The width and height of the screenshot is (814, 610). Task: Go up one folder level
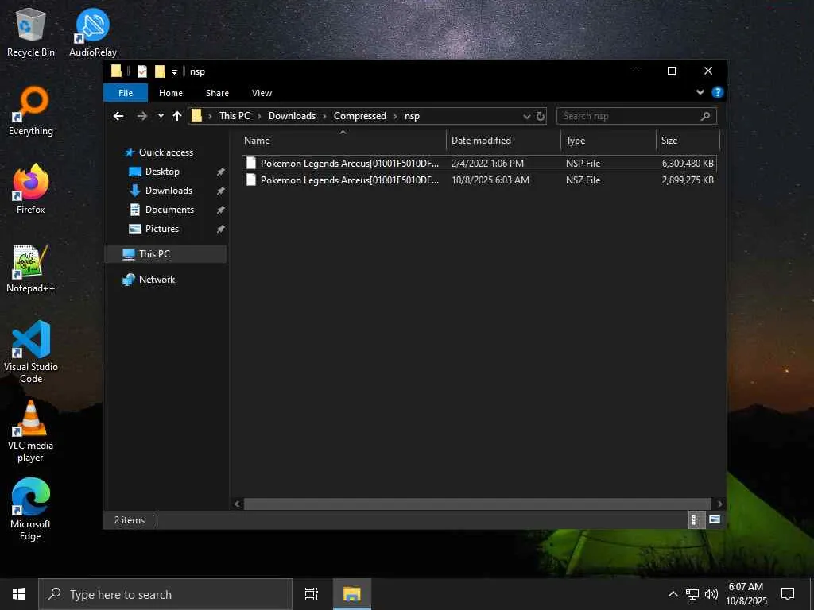point(177,116)
